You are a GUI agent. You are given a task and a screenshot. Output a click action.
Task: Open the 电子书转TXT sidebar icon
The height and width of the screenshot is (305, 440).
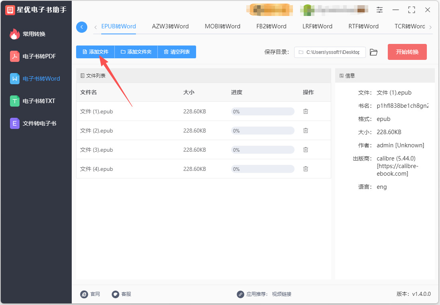tap(15, 101)
